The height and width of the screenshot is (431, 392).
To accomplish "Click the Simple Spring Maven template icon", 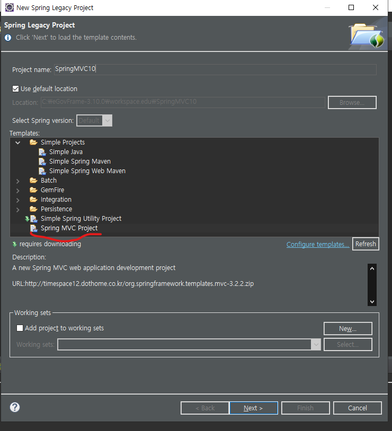I will point(42,161).
